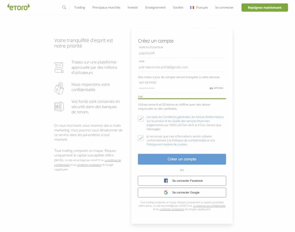Viewport: 295px width, 232px height.
Task: Click the Facebook icon on the signup button
Action: pos(166,180)
